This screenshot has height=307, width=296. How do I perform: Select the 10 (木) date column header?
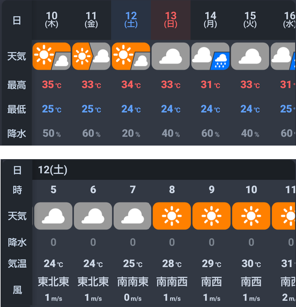pyautogui.click(x=52, y=20)
